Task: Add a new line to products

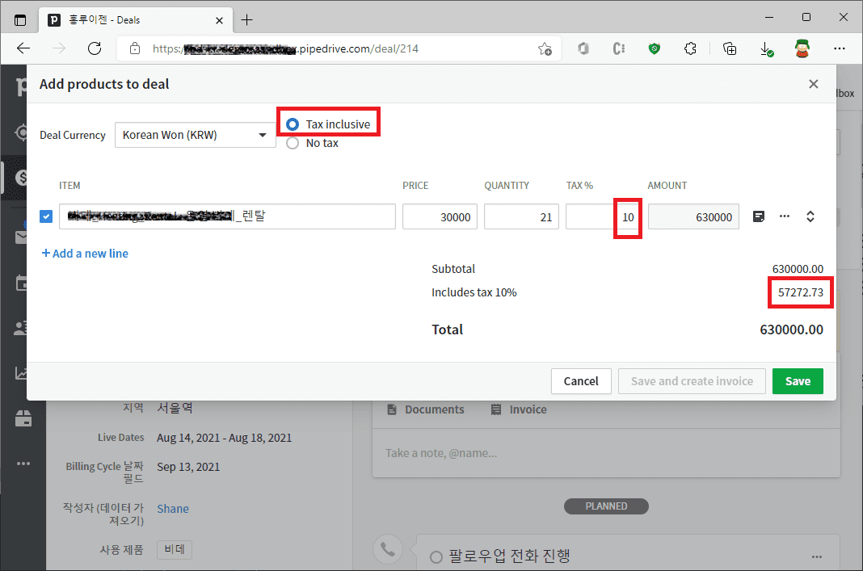Action: [x=86, y=254]
